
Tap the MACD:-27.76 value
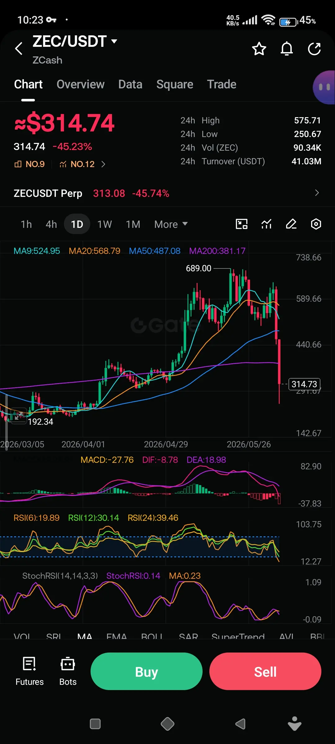point(107,460)
